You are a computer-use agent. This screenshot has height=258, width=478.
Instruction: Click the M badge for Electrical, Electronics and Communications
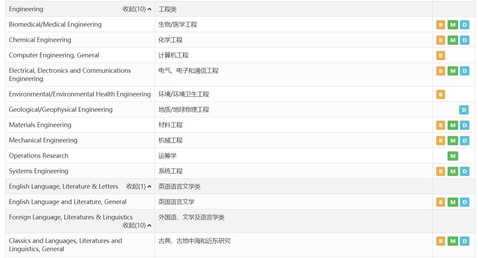pos(452,71)
